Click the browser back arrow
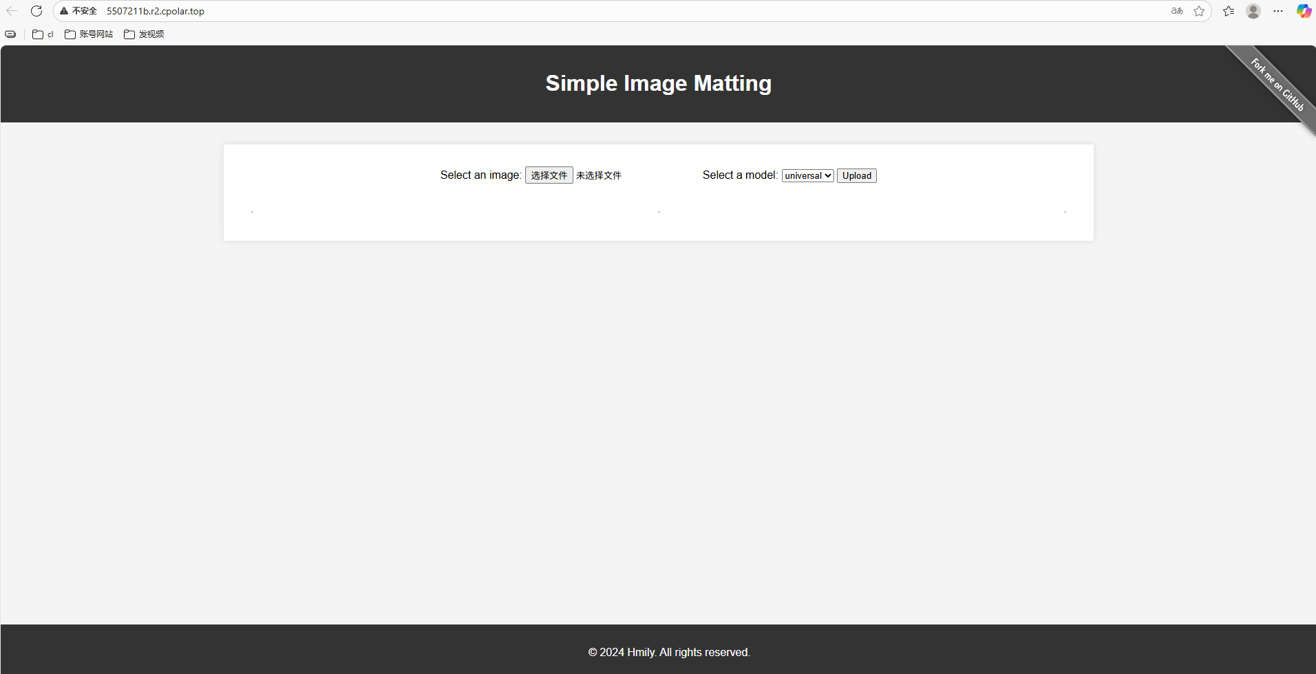 [12, 11]
